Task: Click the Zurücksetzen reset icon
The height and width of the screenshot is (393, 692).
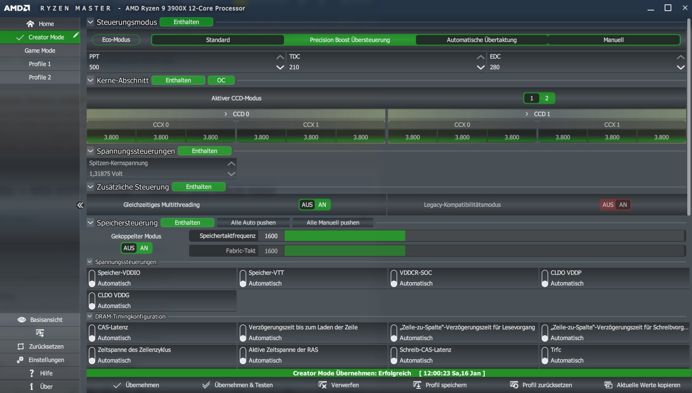Action: tap(21, 346)
